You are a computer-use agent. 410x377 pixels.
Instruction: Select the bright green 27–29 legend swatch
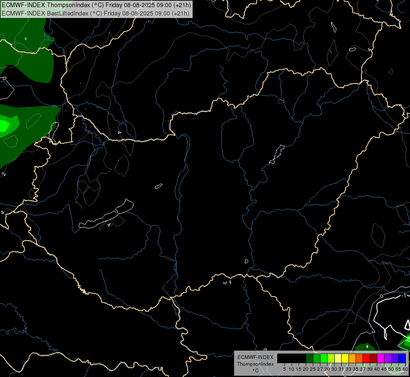(324, 358)
